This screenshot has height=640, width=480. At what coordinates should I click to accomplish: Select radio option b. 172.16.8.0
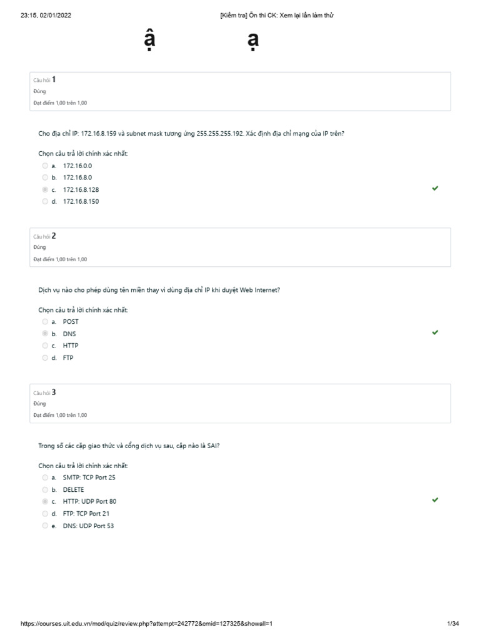(x=45, y=177)
